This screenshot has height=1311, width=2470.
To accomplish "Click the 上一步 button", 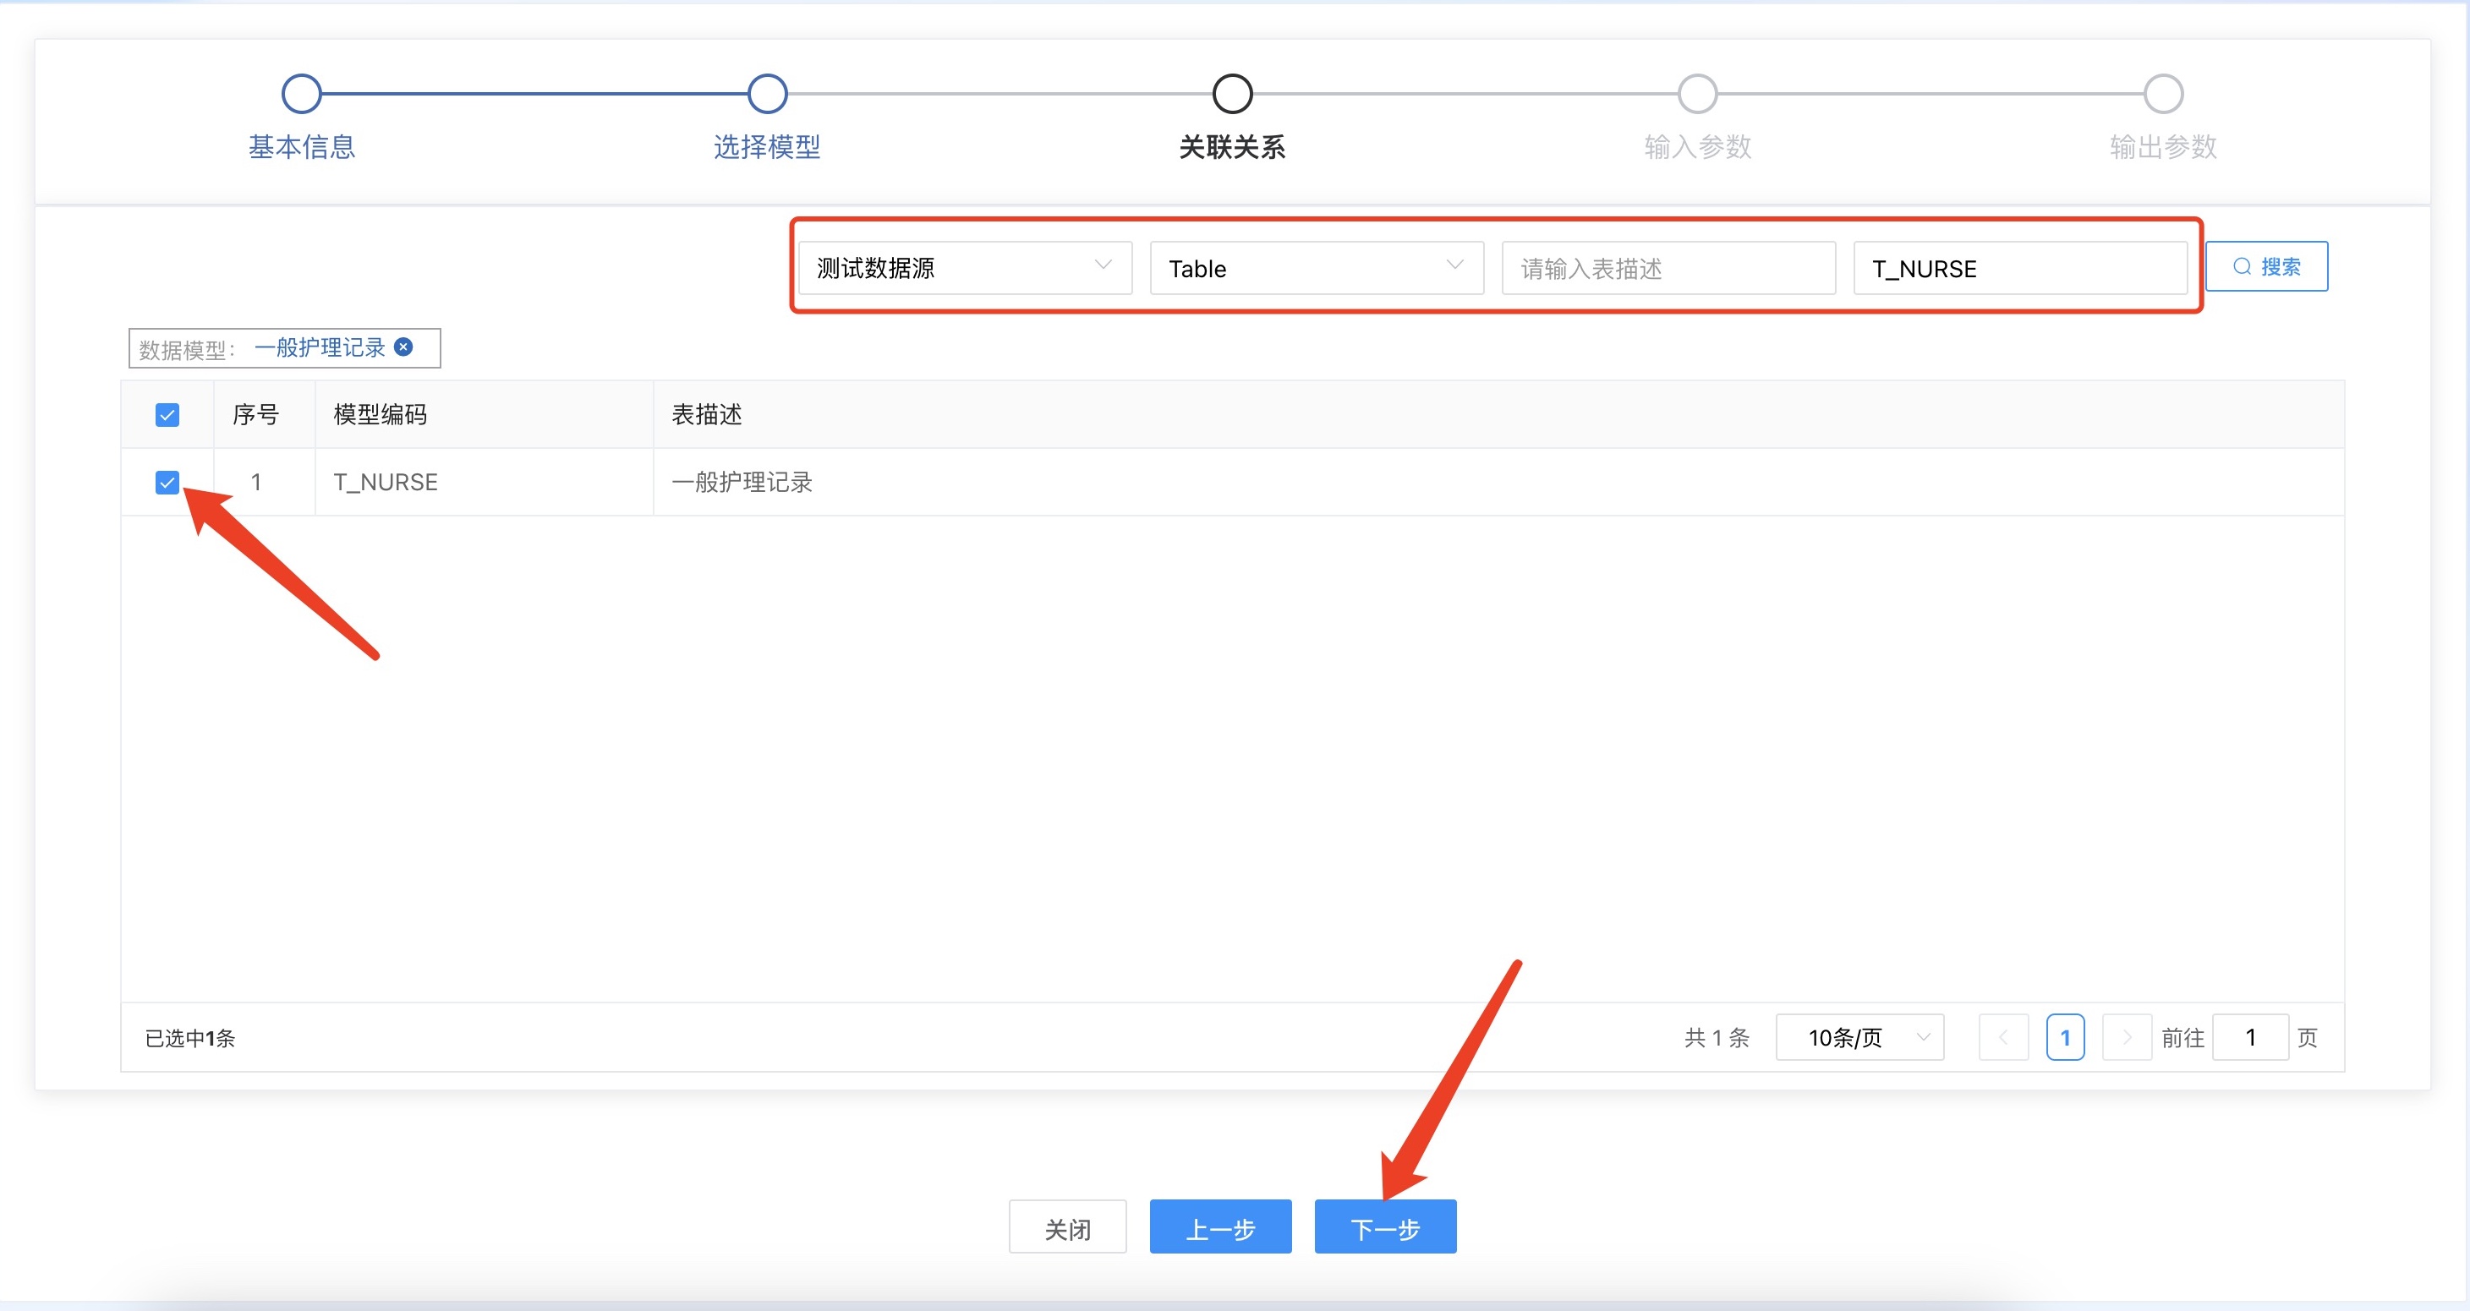I will (1219, 1226).
